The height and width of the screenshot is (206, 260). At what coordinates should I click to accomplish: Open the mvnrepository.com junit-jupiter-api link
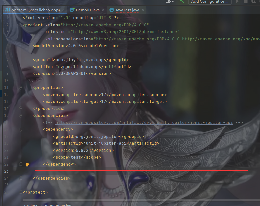(x=144, y=123)
